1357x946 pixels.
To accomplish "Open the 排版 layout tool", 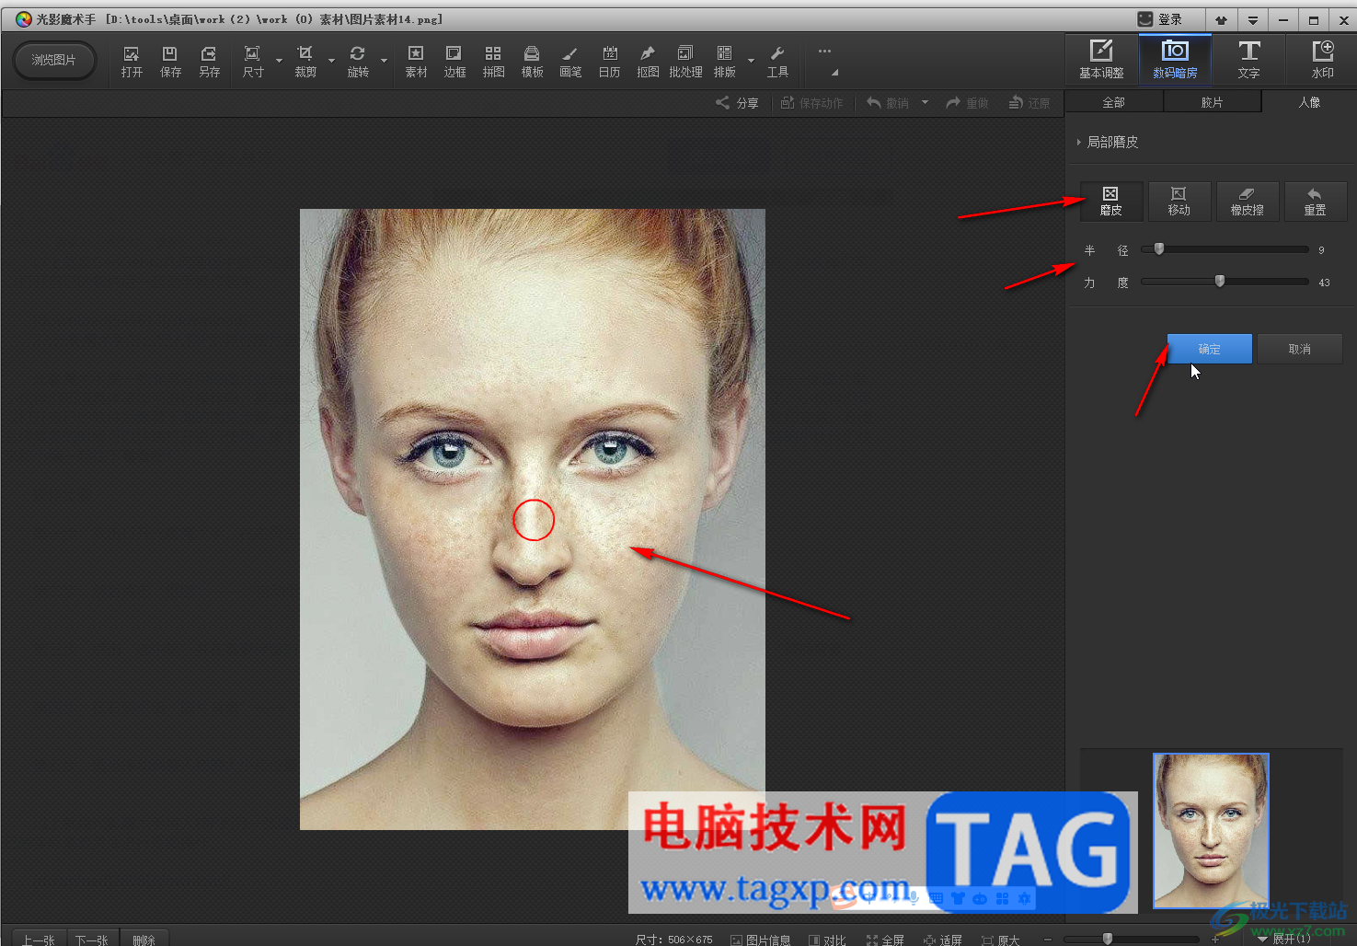I will 725,61.
